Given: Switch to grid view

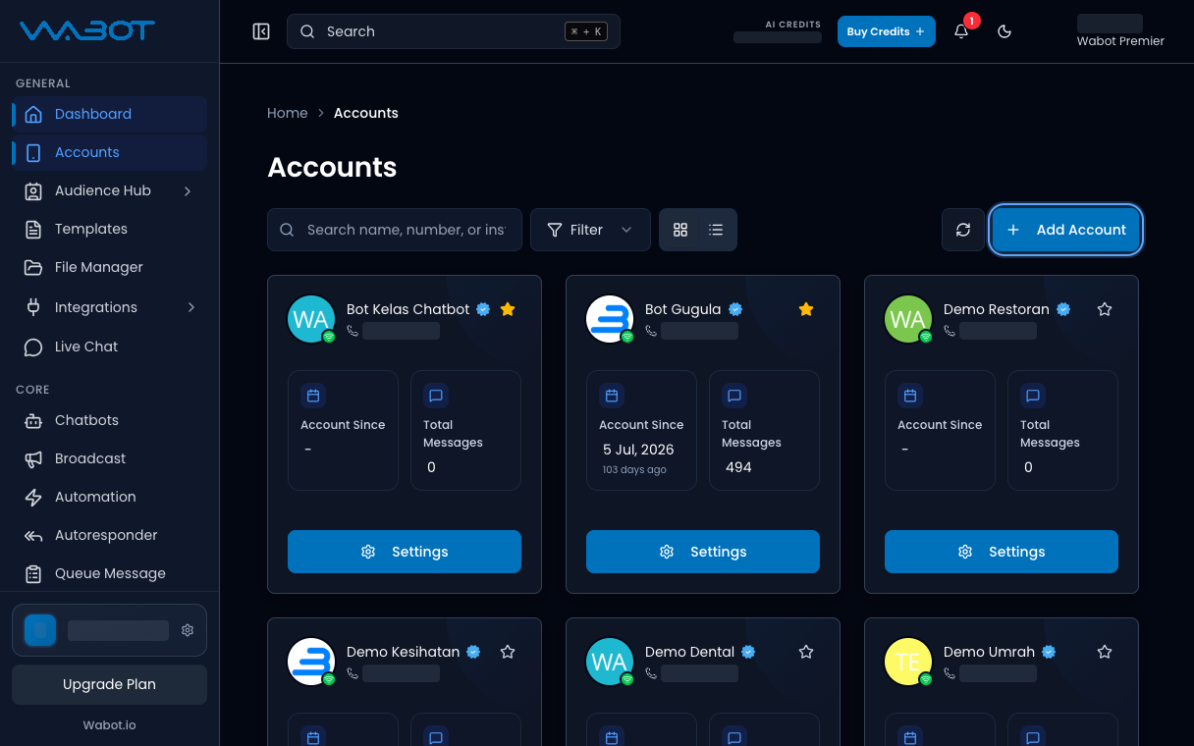Looking at the screenshot, I should click(x=680, y=230).
